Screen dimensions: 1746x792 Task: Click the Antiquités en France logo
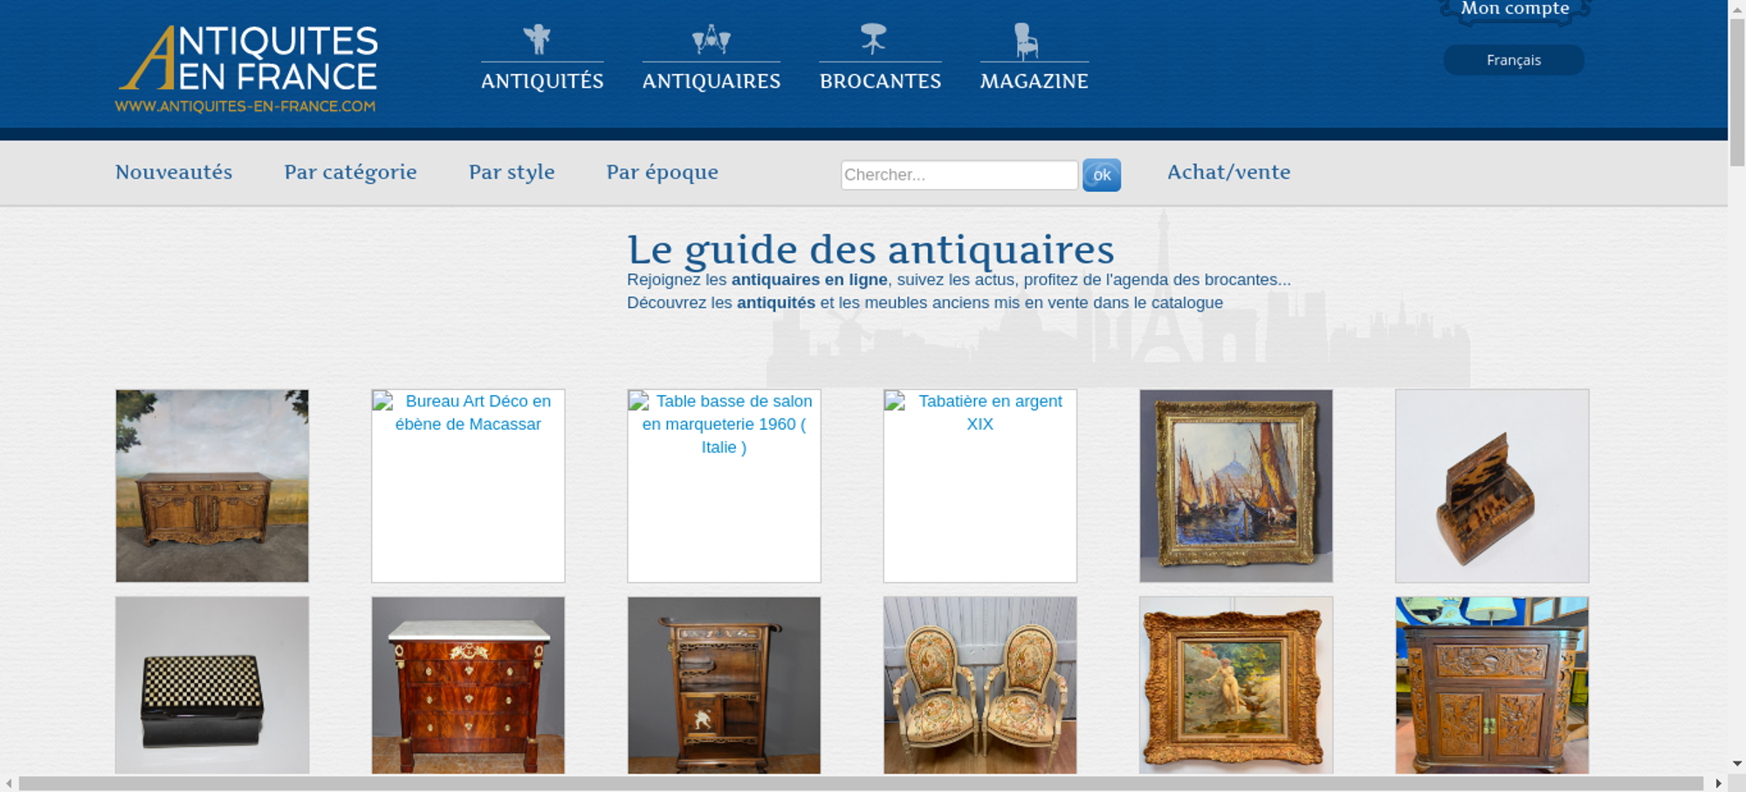point(247,69)
